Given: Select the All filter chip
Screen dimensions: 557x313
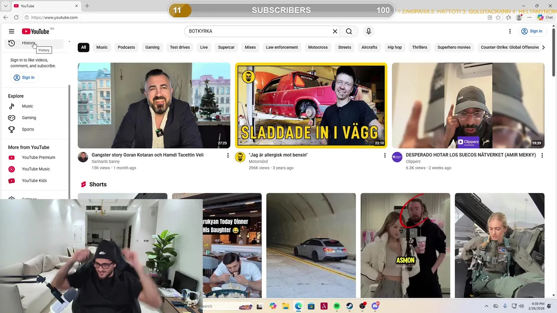Looking at the screenshot, I should (x=84, y=47).
